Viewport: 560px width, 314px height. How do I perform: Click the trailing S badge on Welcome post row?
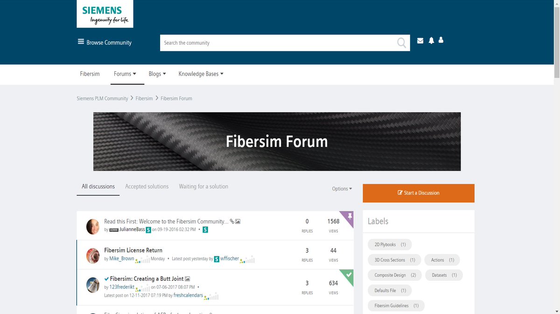click(x=205, y=230)
